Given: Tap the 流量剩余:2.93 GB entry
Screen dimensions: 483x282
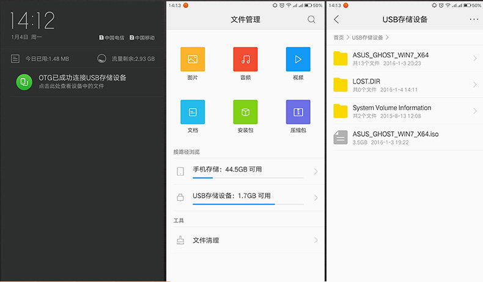Looking at the screenshot, I should click(x=133, y=59).
